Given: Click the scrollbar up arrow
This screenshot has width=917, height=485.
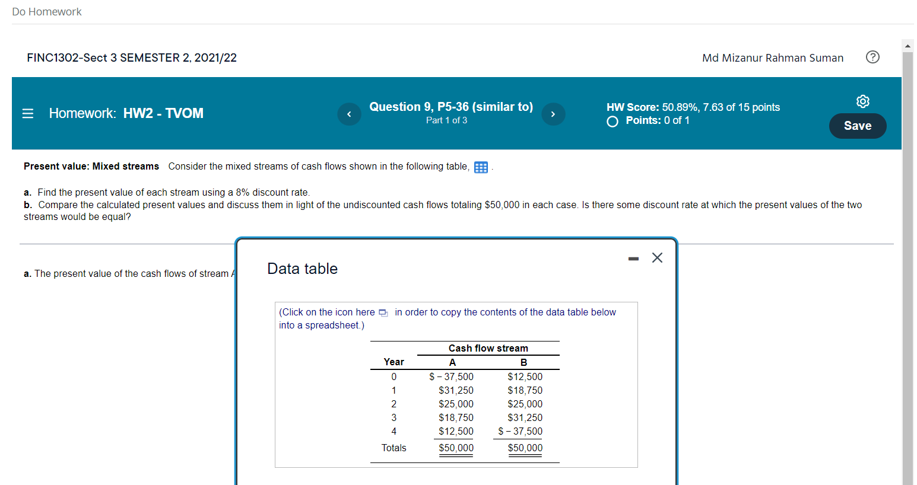Looking at the screenshot, I should pos(907,45).
